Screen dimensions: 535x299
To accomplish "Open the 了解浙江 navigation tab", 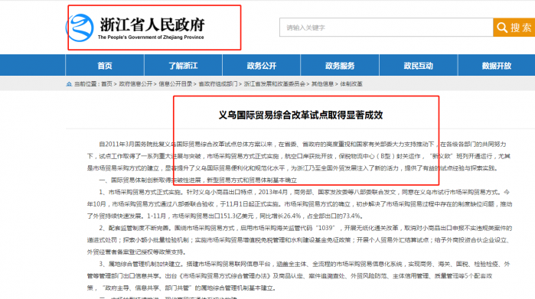I will (183, 66).
